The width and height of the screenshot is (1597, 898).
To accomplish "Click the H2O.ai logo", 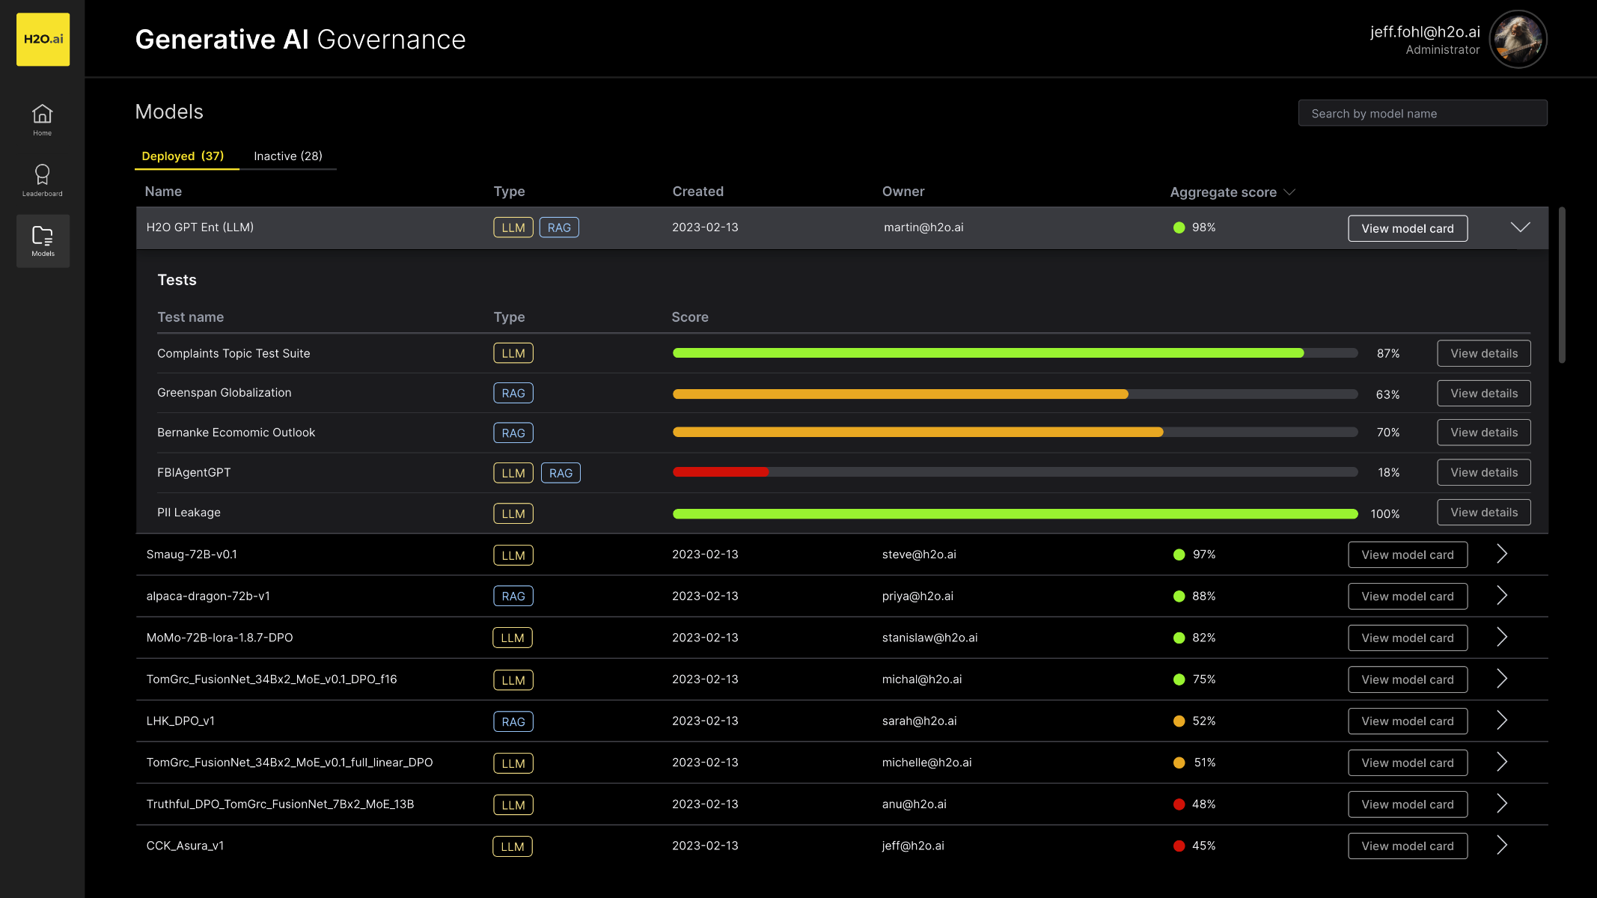I will point(43,39).
